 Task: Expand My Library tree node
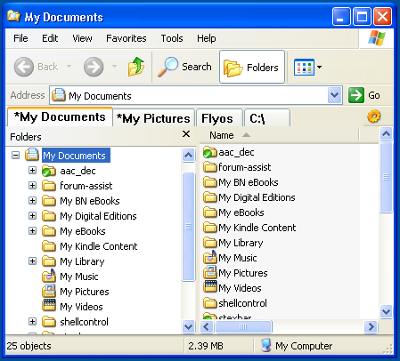coord(32,261)
